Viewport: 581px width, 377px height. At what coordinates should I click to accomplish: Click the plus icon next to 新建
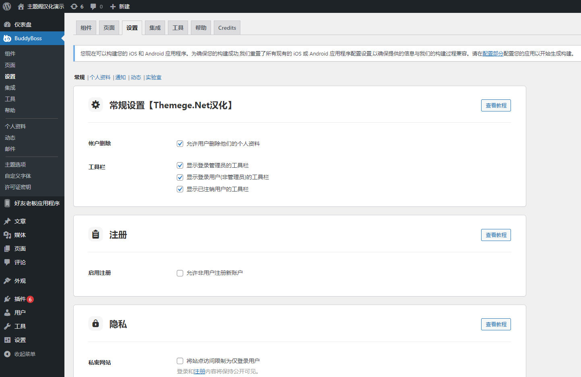(x=113, y=6)
